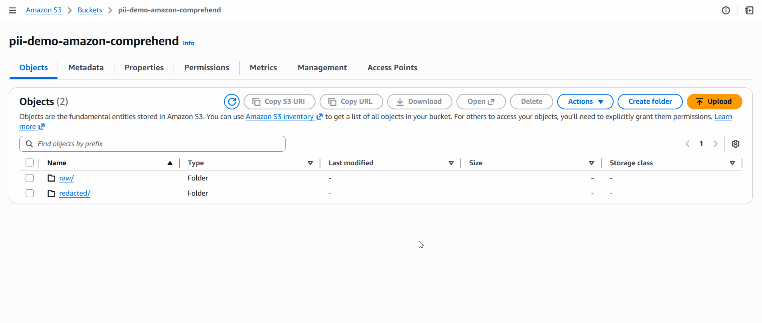Switch to the Metadata tab
This screenshot has height=323, width=762.
click(x=86, y=67)
